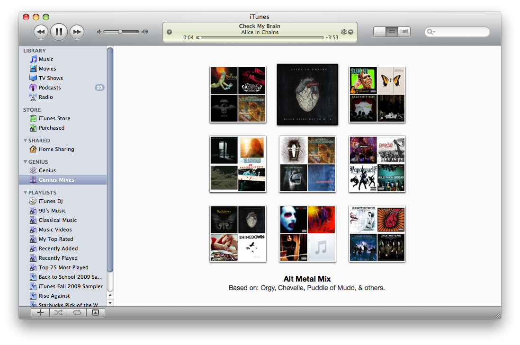520x345 pixels.
Task: Click the max volume speaker icon
Action: tap(144, 32)
